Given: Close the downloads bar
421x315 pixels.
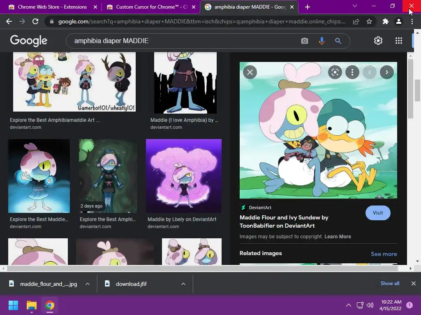Looking at the screenshot, I should click(x=414, y=283).
